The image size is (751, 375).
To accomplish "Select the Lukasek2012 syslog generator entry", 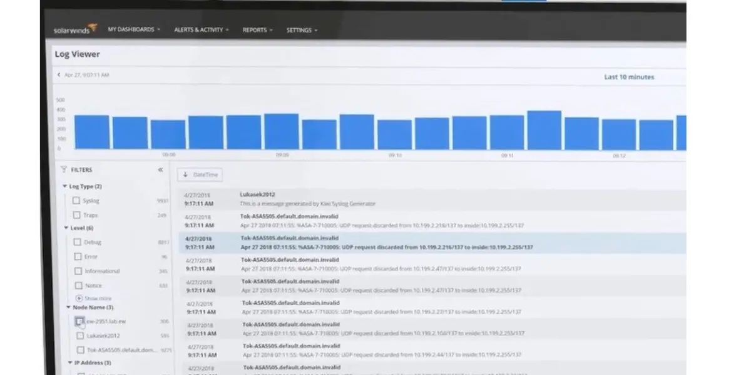I will (432, 199).
